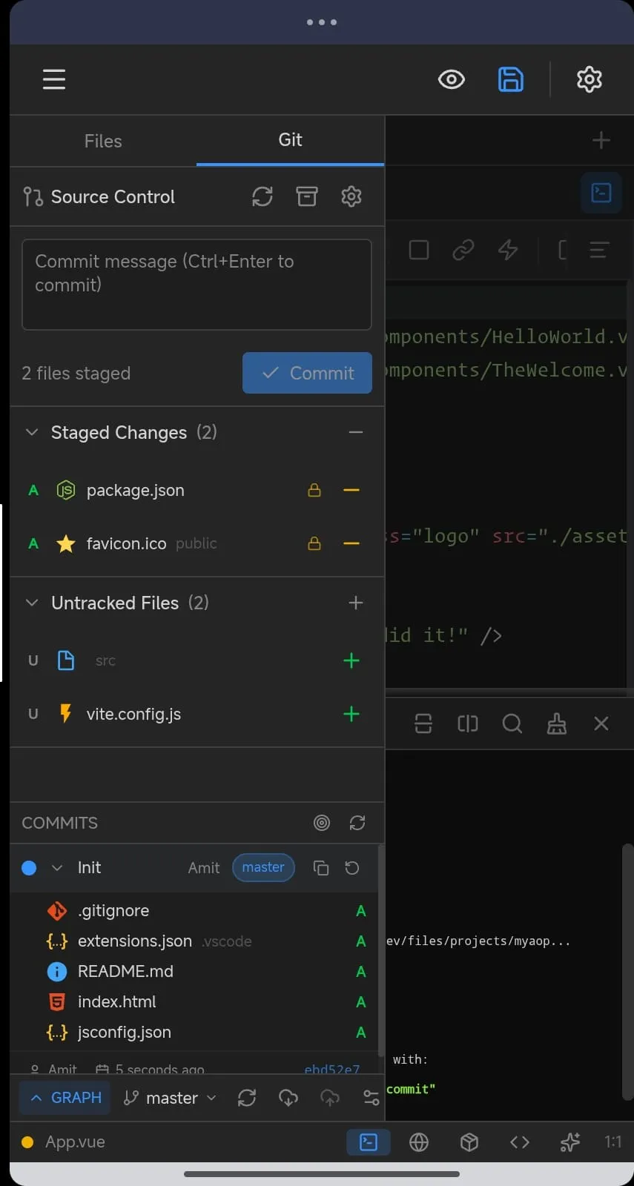Click target icon in Commits header
The image size is (634, 1186).
point(322,823)
